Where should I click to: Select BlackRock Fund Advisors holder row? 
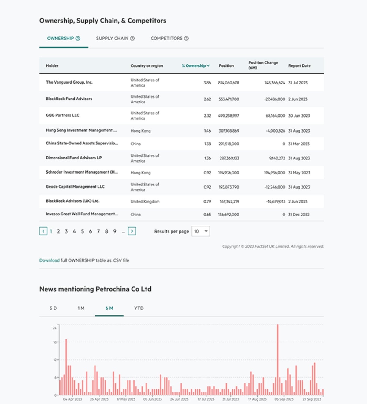pyautogui.click(x=182, y=99)
